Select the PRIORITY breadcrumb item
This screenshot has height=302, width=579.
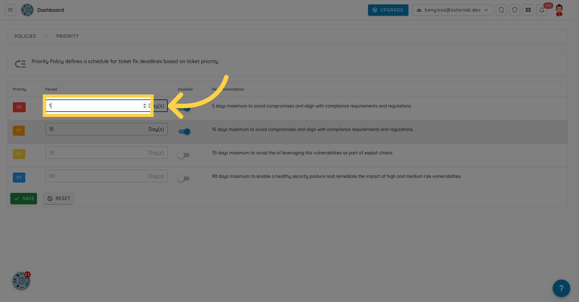pos(67,36)
